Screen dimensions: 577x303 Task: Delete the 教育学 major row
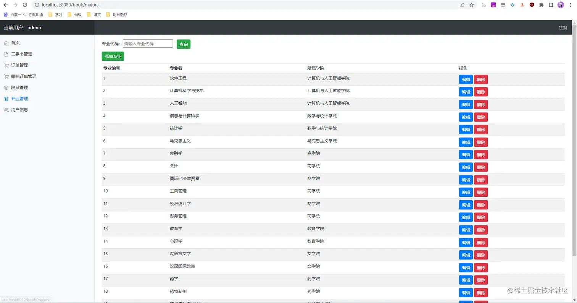tap(481, 230)
